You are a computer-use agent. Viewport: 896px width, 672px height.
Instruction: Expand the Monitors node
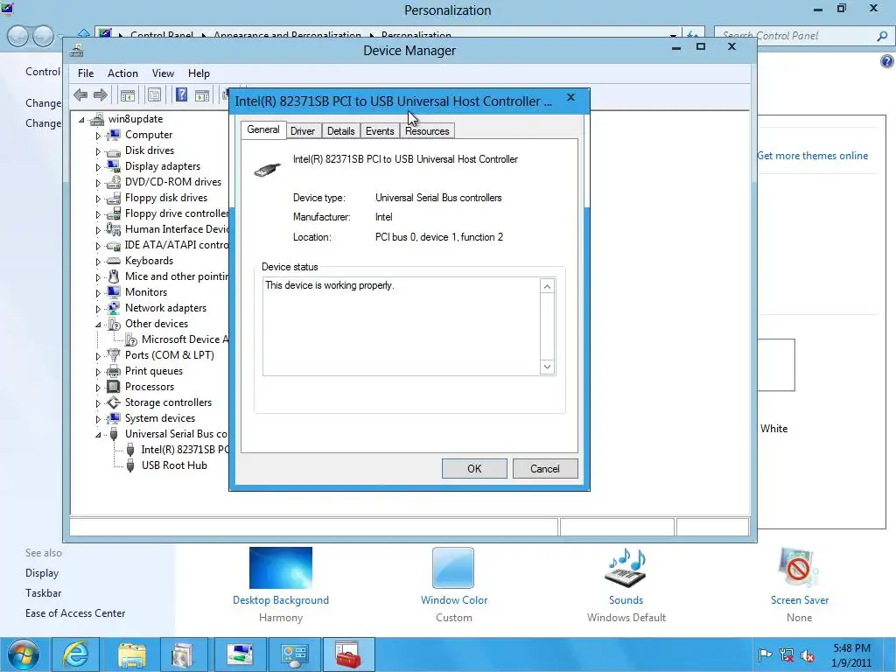coord(98,294)
